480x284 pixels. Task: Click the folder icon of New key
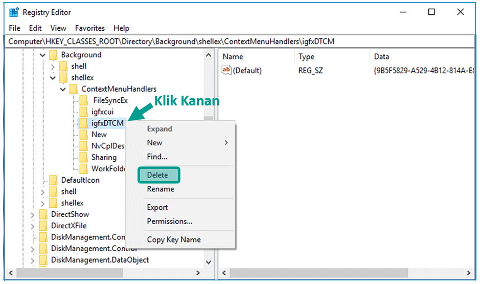pos(83,135)
